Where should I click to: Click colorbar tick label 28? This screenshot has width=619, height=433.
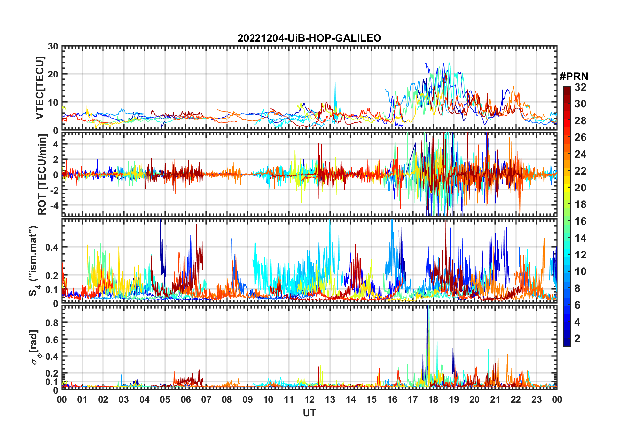580,121
